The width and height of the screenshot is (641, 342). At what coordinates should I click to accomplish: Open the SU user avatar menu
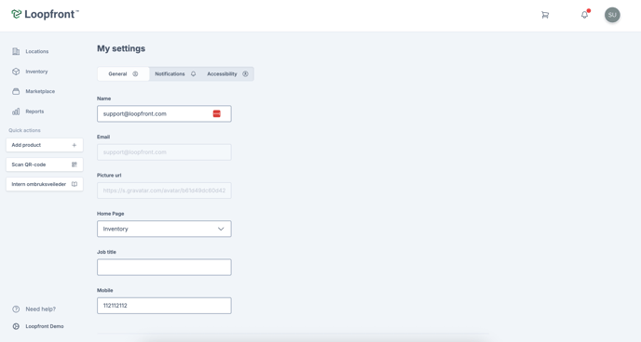612,15
